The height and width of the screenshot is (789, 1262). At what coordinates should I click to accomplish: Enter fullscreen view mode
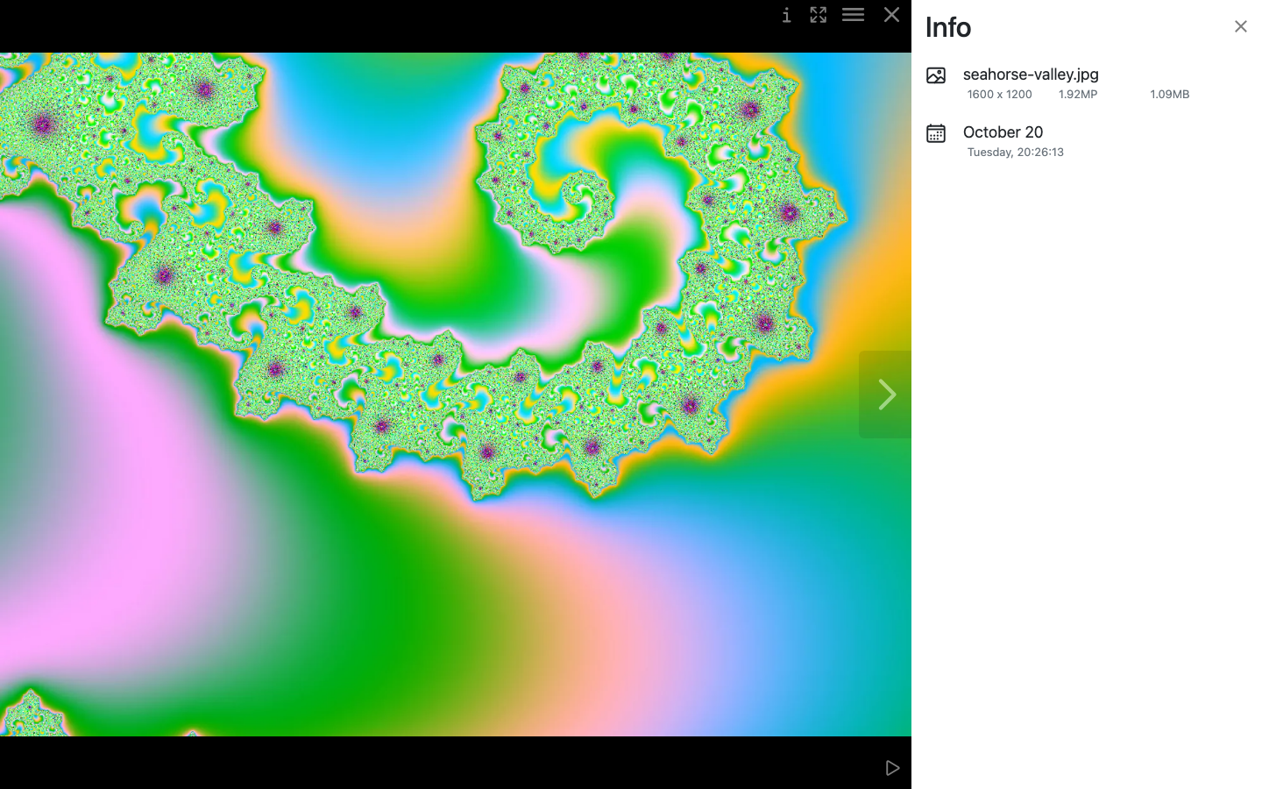[819, 15]
